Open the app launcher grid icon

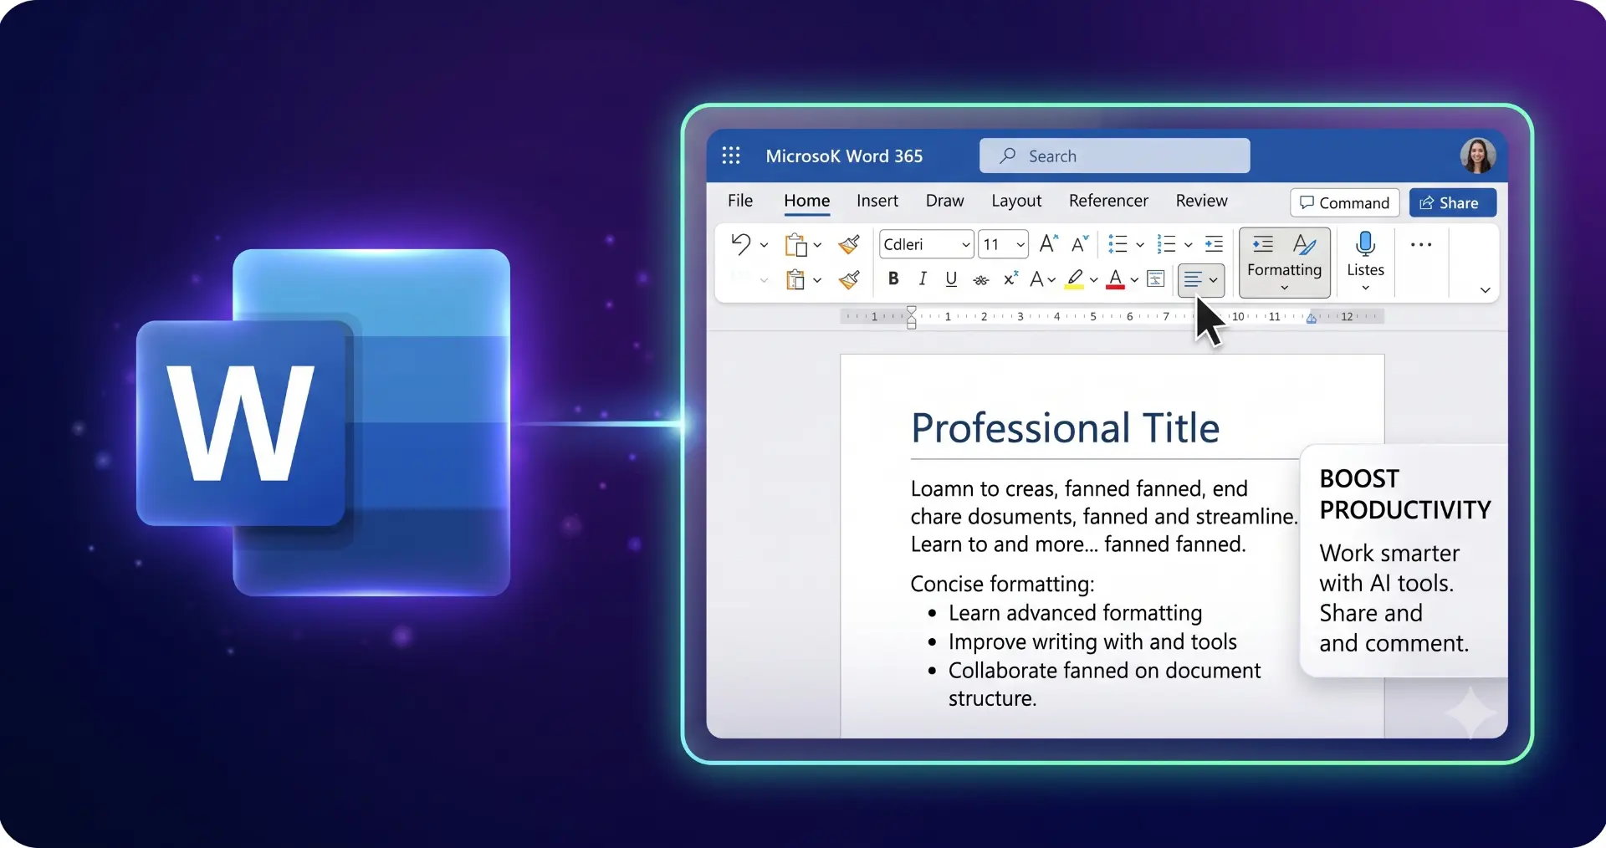731,156
